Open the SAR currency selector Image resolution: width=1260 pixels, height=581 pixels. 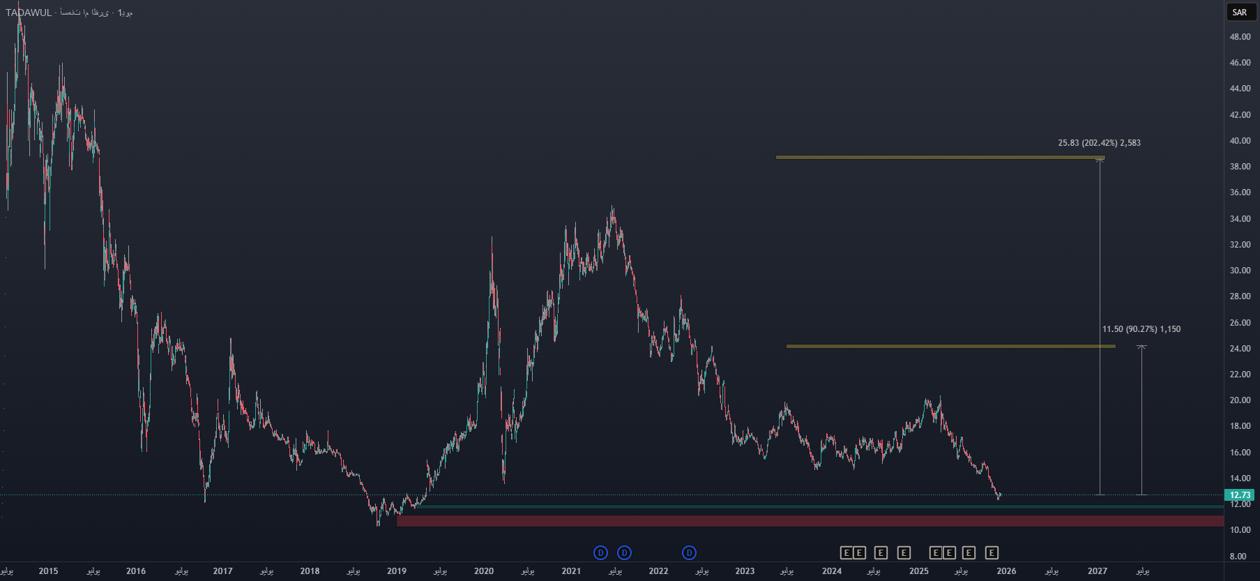pos(1239,12)
